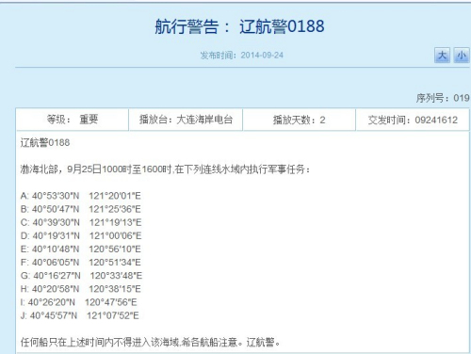Click the 渤海北部 mission description sentence
This screenshot has height=354, width=471.
click(165, 169)
